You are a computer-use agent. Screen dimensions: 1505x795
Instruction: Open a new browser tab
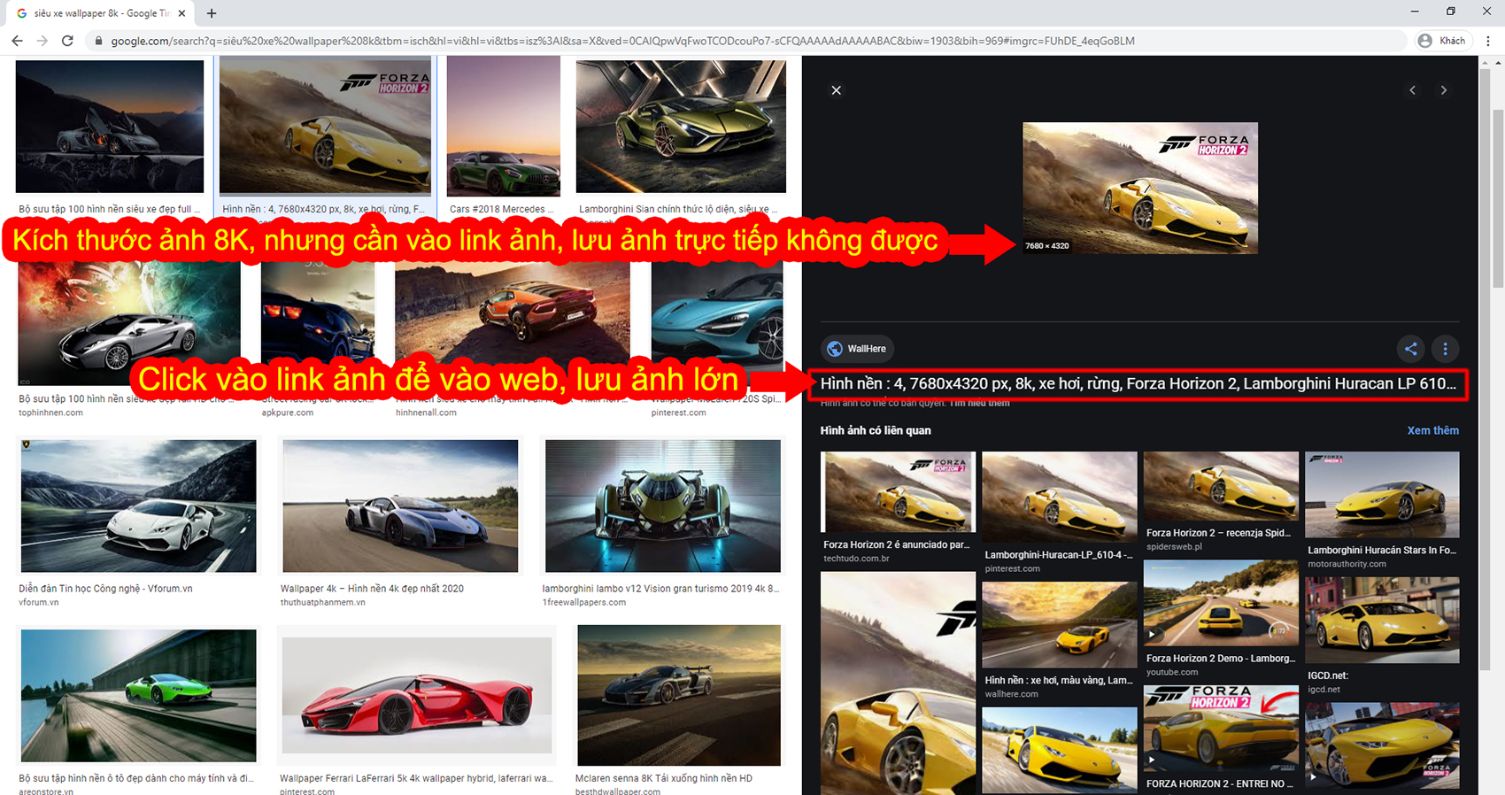click(212, 13)
